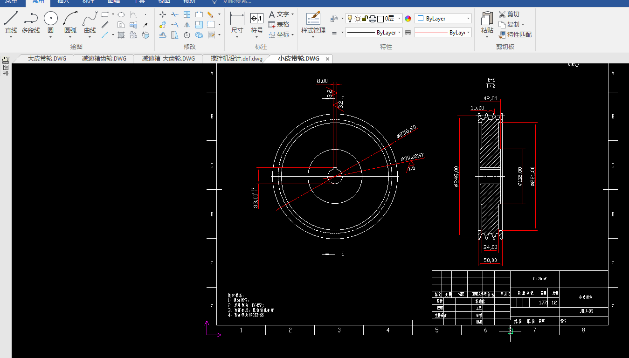Toggle layer on/off light bulb
629x358 pixels.
click(x=349, y=19)
